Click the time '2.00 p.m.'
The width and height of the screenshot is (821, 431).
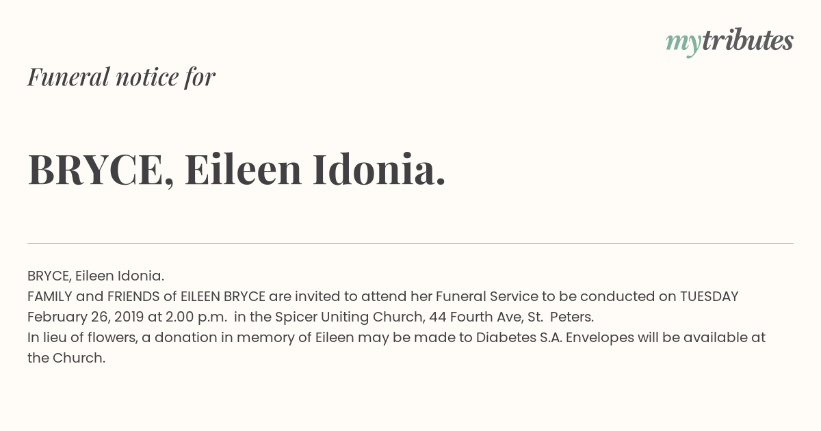click(x=196, y=317)
